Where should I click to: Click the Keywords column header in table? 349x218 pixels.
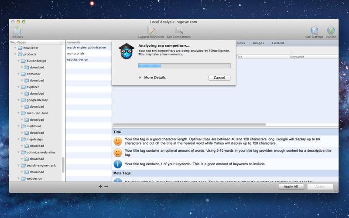(314, 57)
